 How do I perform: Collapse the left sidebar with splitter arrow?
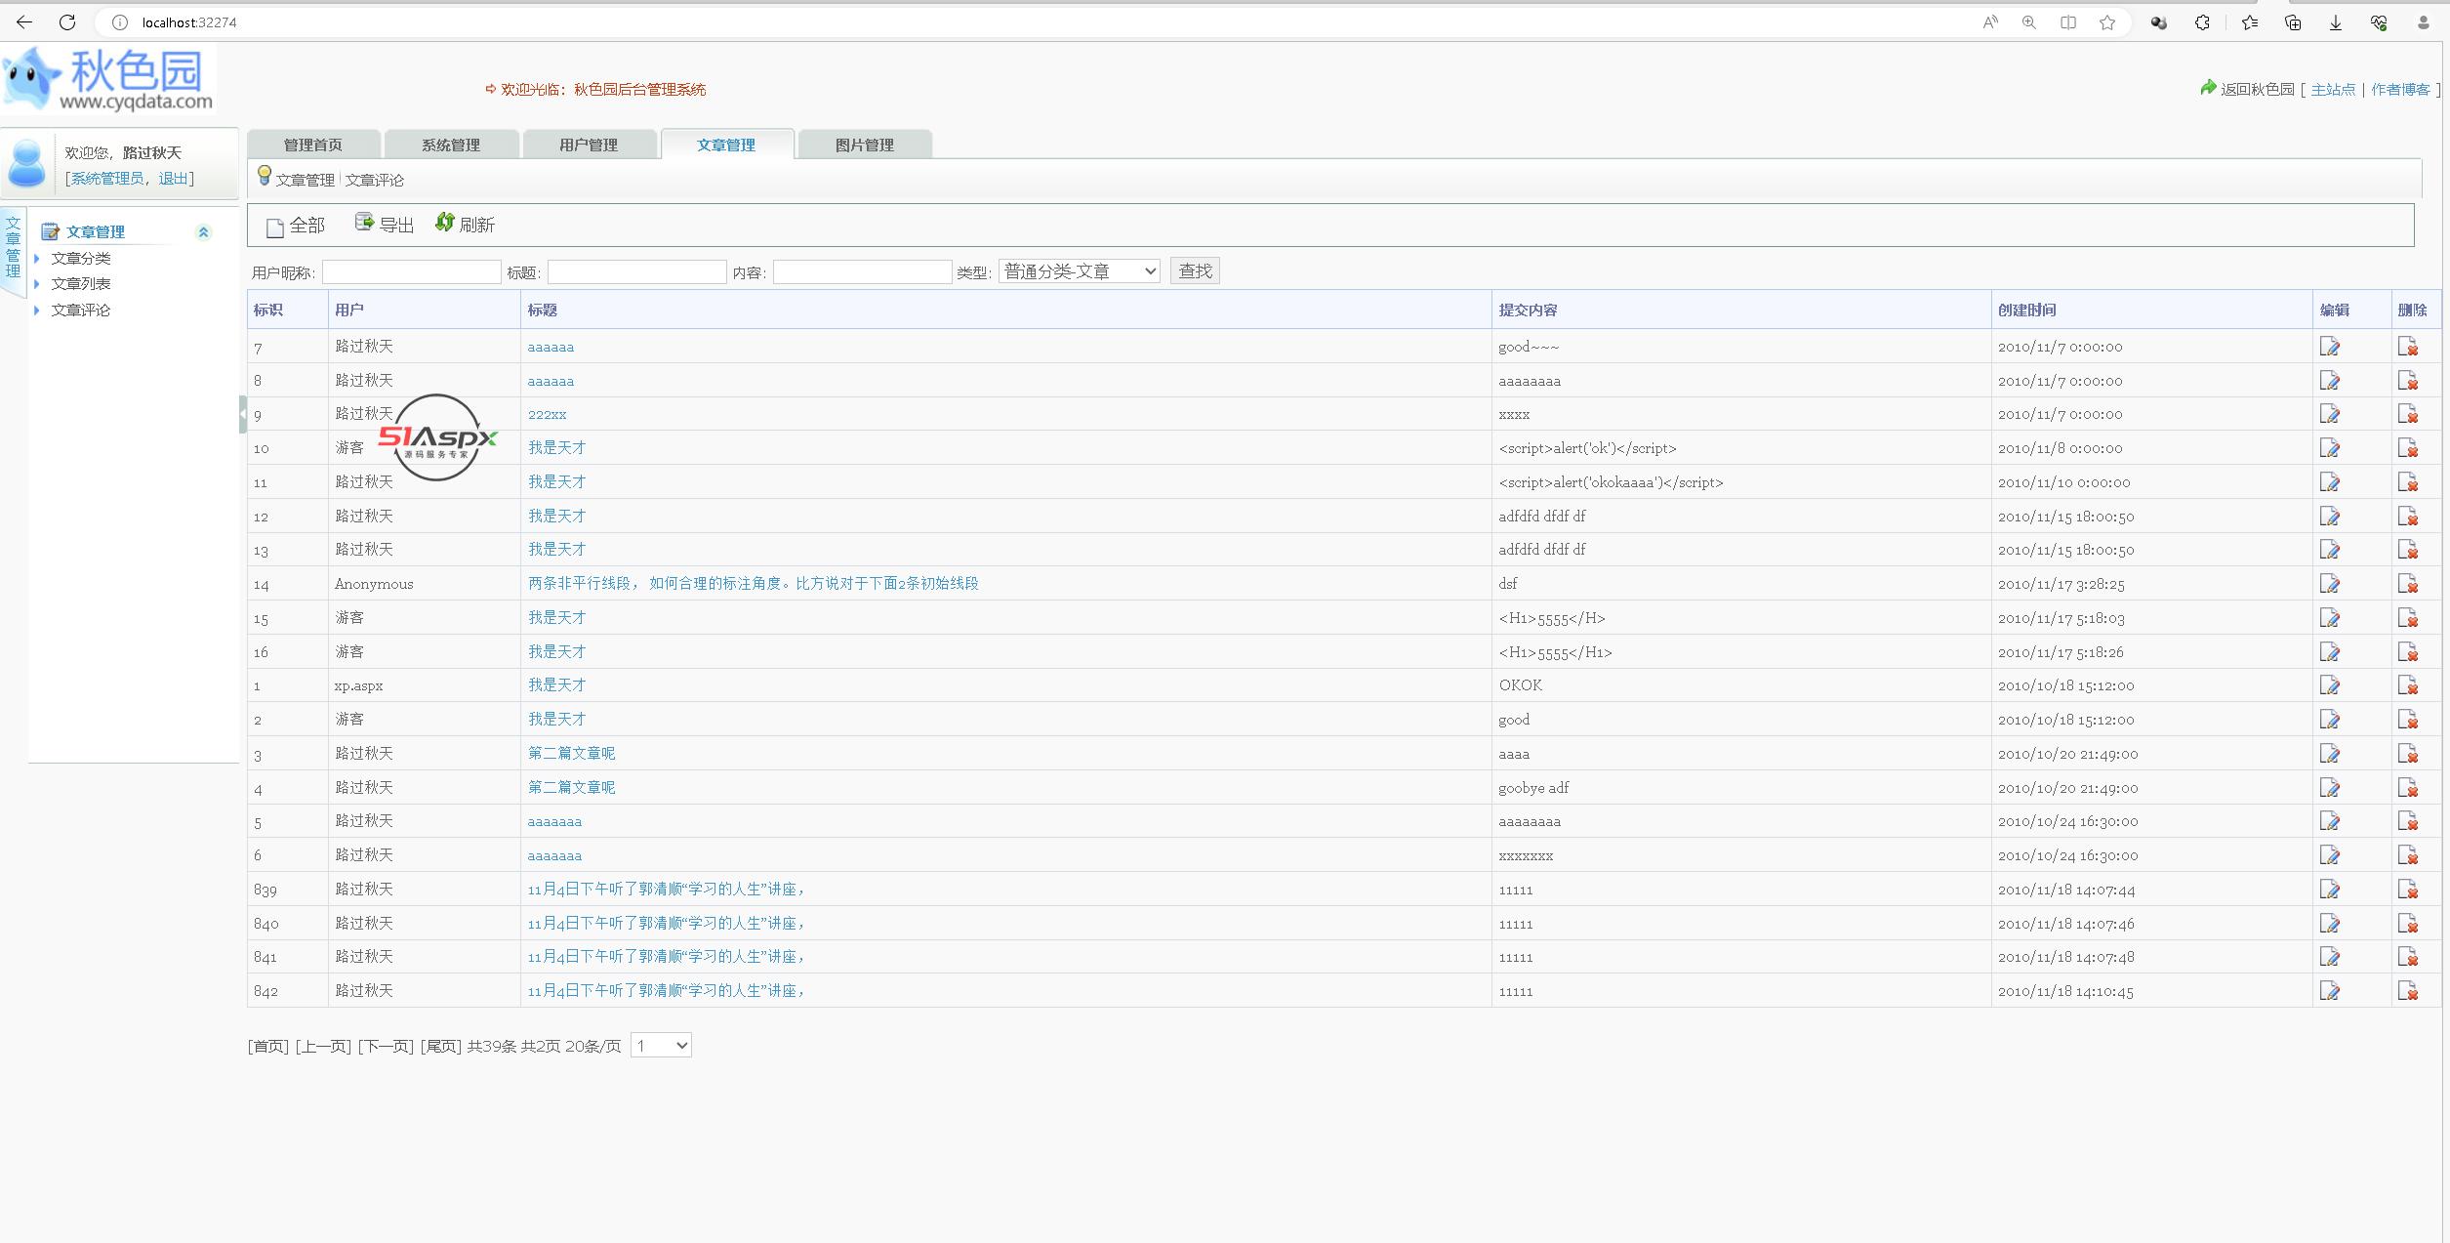243,414
